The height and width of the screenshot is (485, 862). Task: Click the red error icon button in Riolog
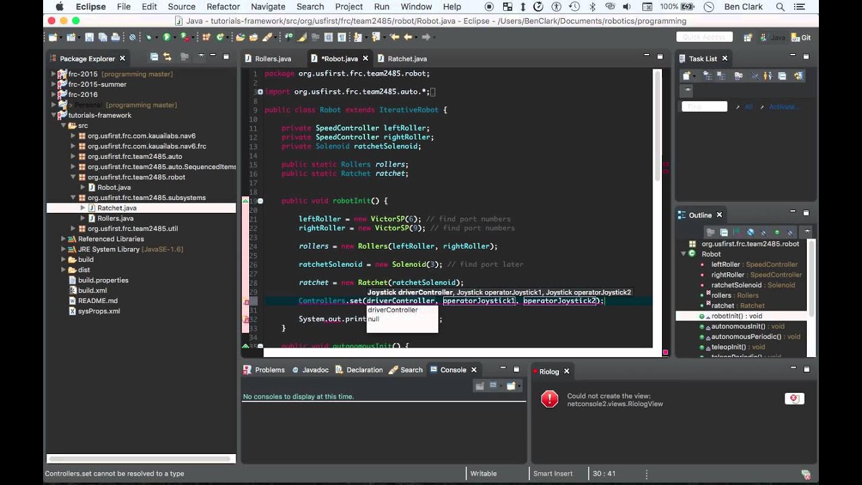795,399
